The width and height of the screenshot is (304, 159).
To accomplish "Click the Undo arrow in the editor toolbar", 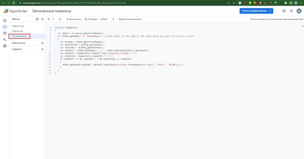I will (x=49, y=19).
